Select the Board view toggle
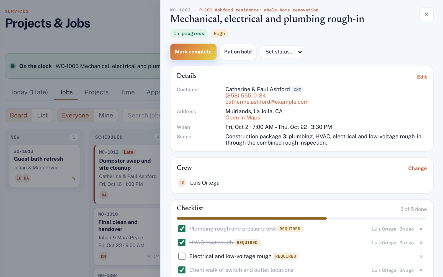This screenshot has height=277, width=443. click(19, 115)
